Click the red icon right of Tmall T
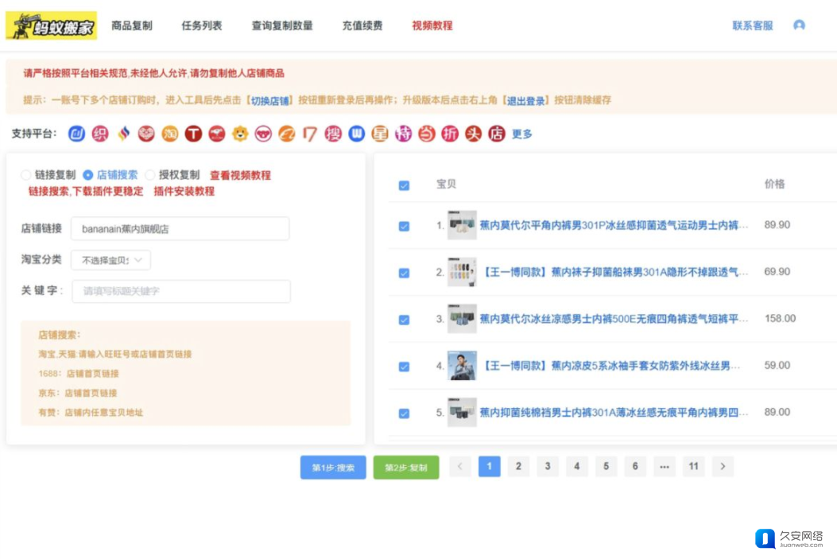The image size is (837, 559). (x=217, y=134)
